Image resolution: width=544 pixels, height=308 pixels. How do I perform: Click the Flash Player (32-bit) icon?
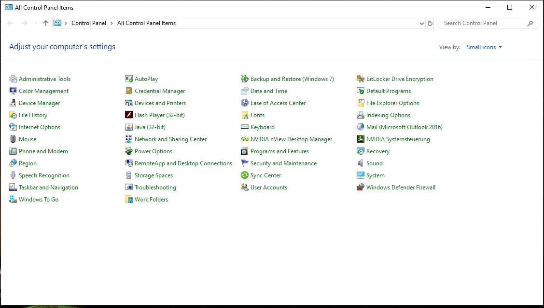(129, 115)
